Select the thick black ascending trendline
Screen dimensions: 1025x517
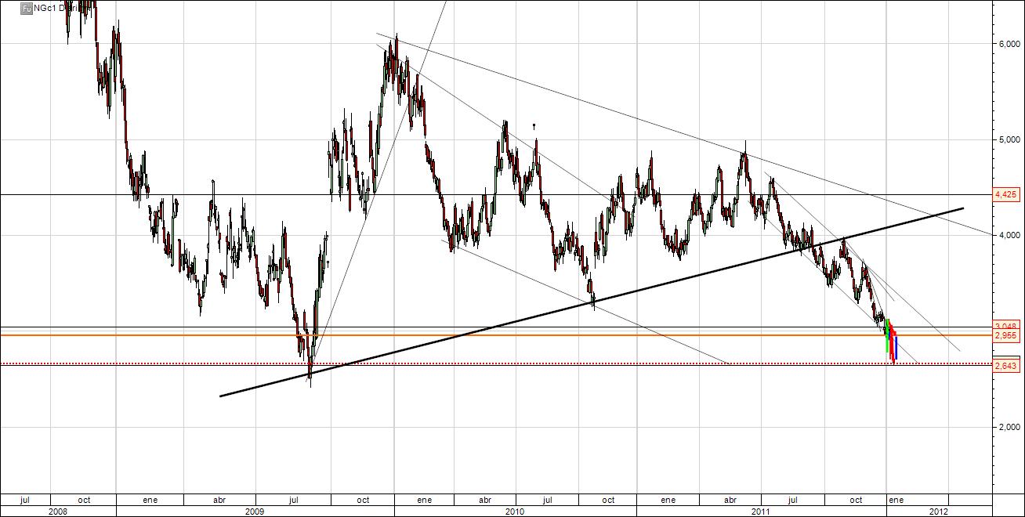coord(592,302)
